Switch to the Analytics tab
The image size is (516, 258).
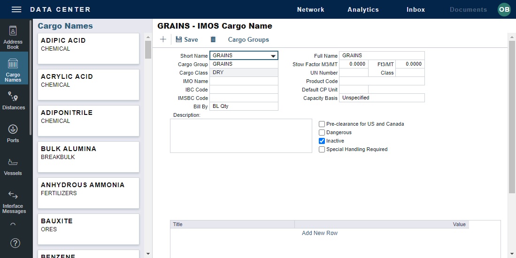coord(363,9)
